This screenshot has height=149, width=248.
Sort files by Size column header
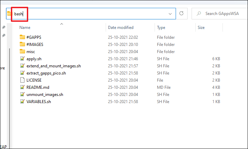coord(201,28)
